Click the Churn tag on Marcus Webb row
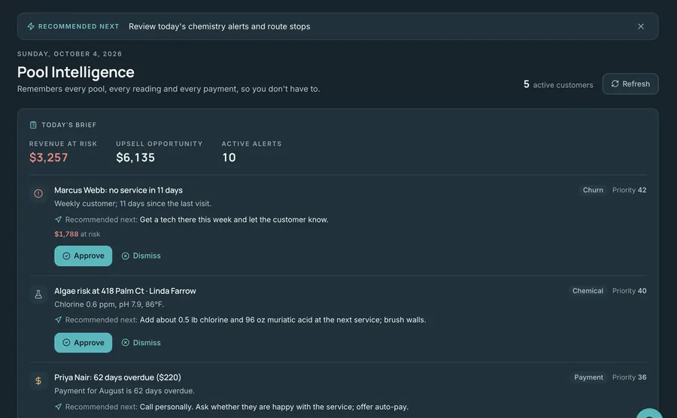This screenshot has height=418, width=677. [x=593, y=189]
